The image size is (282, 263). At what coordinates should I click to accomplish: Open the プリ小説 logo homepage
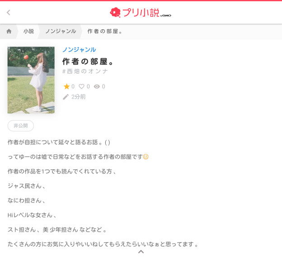[141, 12]
